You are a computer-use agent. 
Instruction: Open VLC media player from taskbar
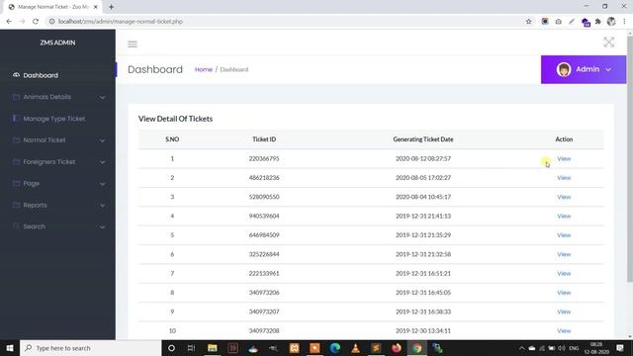tap(355, 348)
